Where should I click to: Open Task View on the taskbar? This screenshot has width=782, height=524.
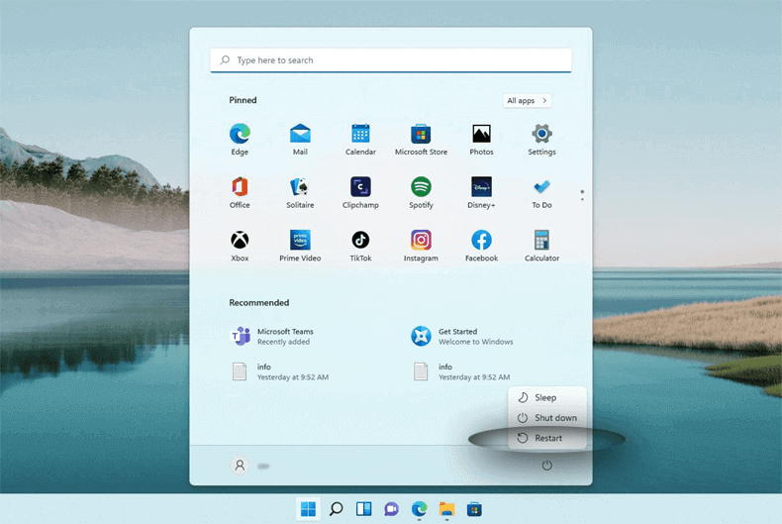tap(363, 509)
